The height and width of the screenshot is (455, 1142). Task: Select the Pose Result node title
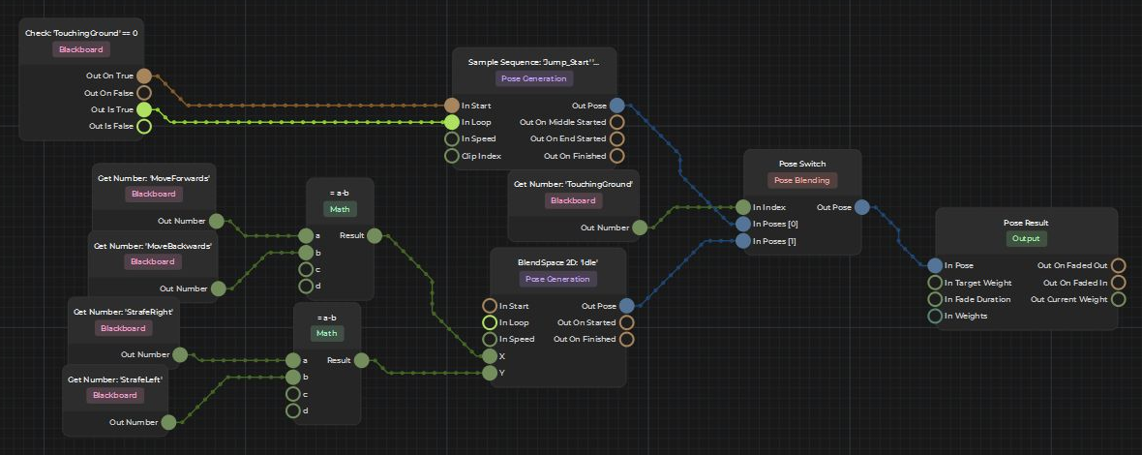click(x=1026, y=223)
